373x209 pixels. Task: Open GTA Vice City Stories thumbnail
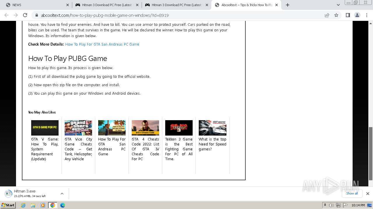click(x=78, y=128)
